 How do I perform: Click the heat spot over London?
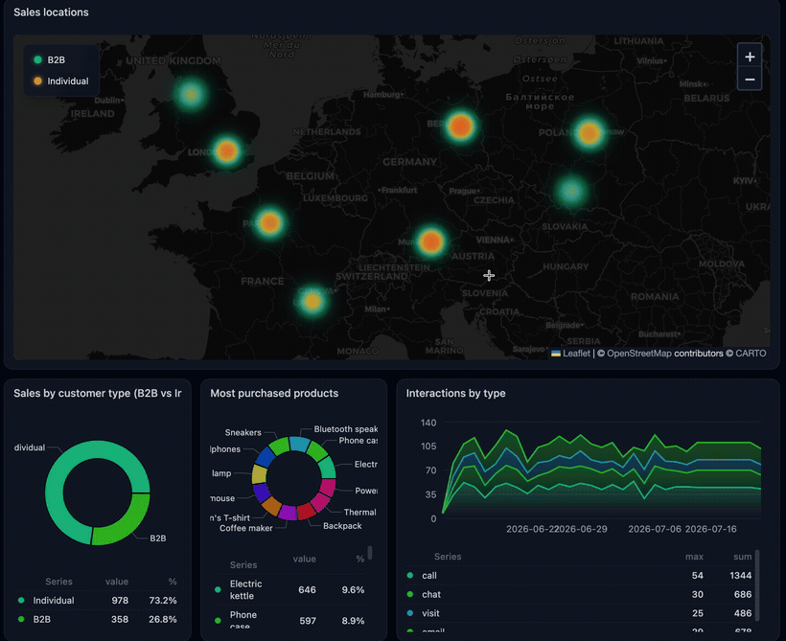(226, 150)
